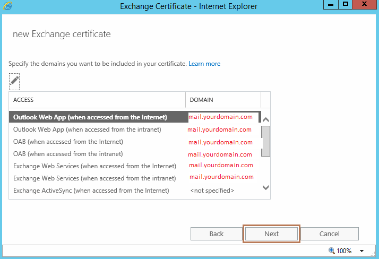379x259 pixels.
Task: Open the Learn more link
Action: pyautogui.click(x=204, y=64)
